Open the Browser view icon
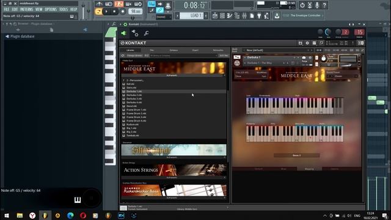This screenshot has height=220, width=391. (237, 16)
